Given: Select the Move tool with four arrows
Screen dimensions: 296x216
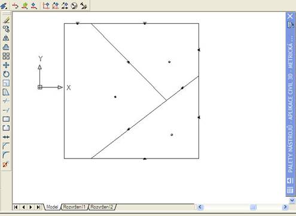Looking at the screenshot, I should [6, 65].
